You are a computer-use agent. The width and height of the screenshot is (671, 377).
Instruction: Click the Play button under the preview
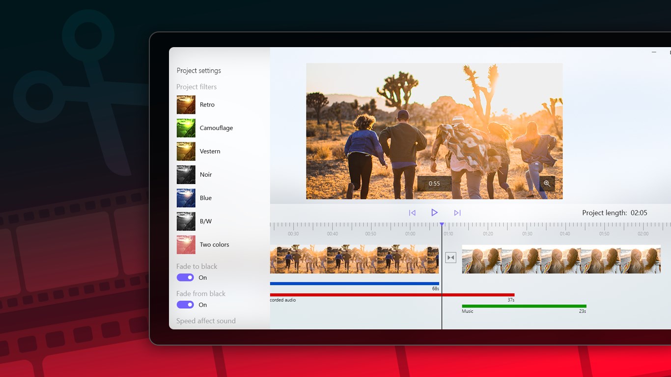(434, 213)
